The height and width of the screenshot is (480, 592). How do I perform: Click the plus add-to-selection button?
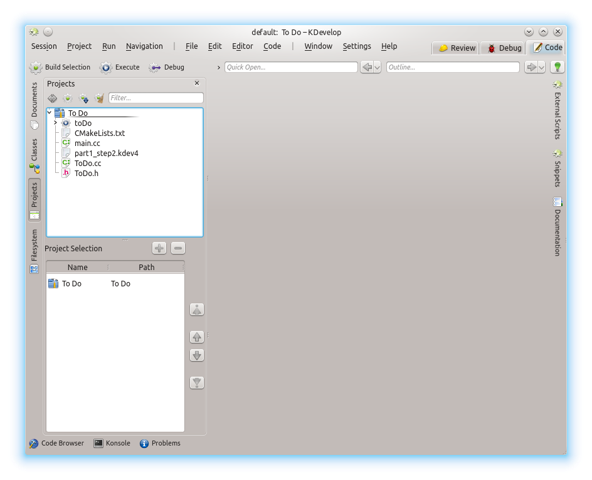pyautogui.click(x=159, y=248)
